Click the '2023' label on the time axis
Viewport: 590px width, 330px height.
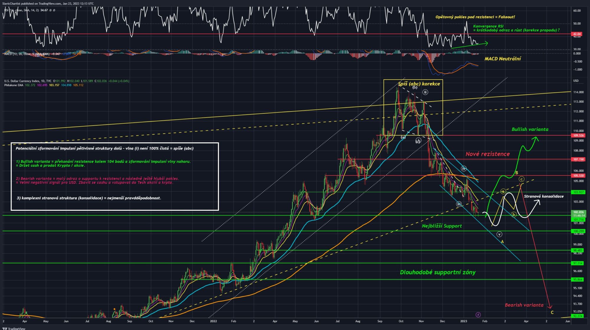coord(464,321)
